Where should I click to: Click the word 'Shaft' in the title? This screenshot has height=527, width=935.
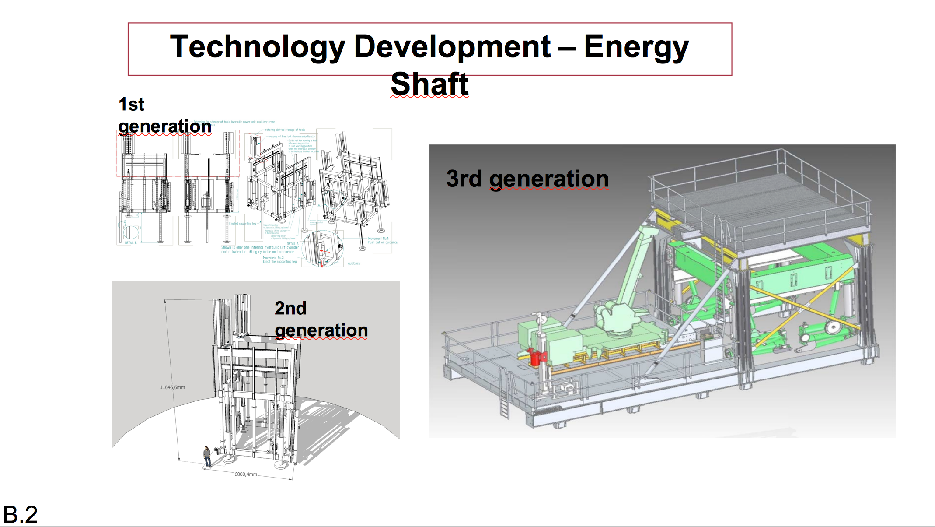click(x=429, y=84)
